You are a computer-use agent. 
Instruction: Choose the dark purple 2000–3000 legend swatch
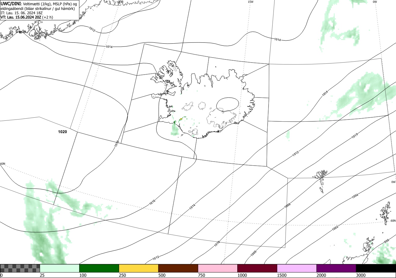tap(336, 268)
